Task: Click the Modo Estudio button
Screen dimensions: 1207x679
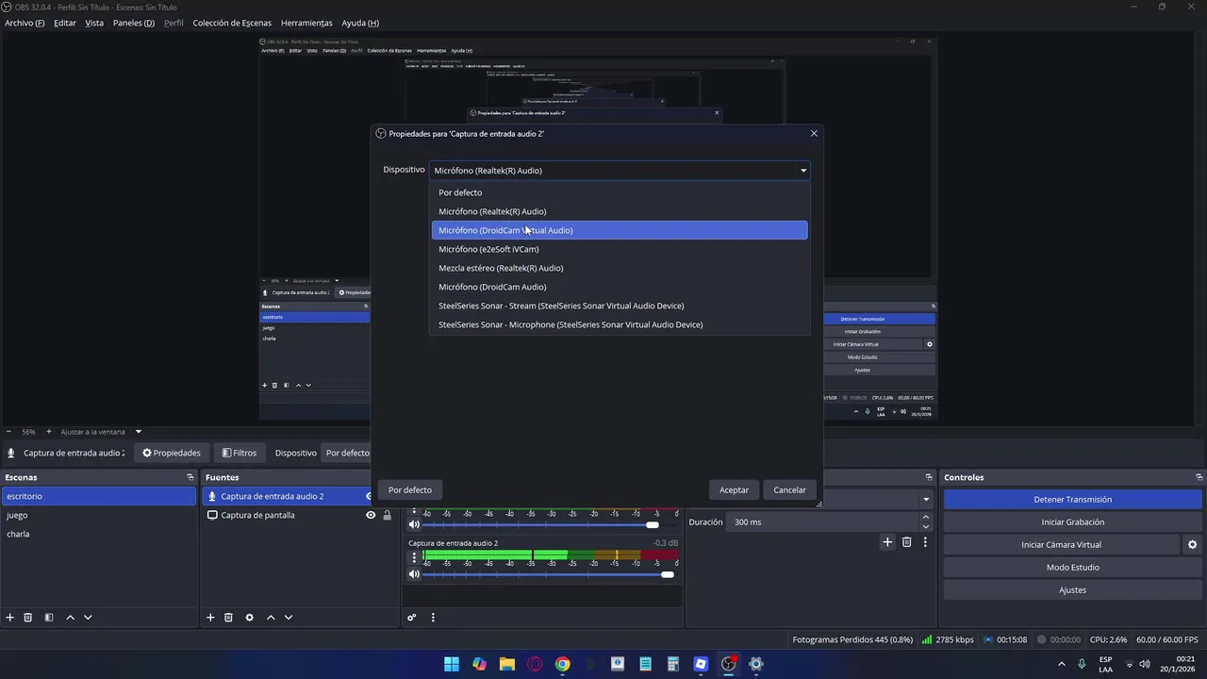Action: (1073, 567)
